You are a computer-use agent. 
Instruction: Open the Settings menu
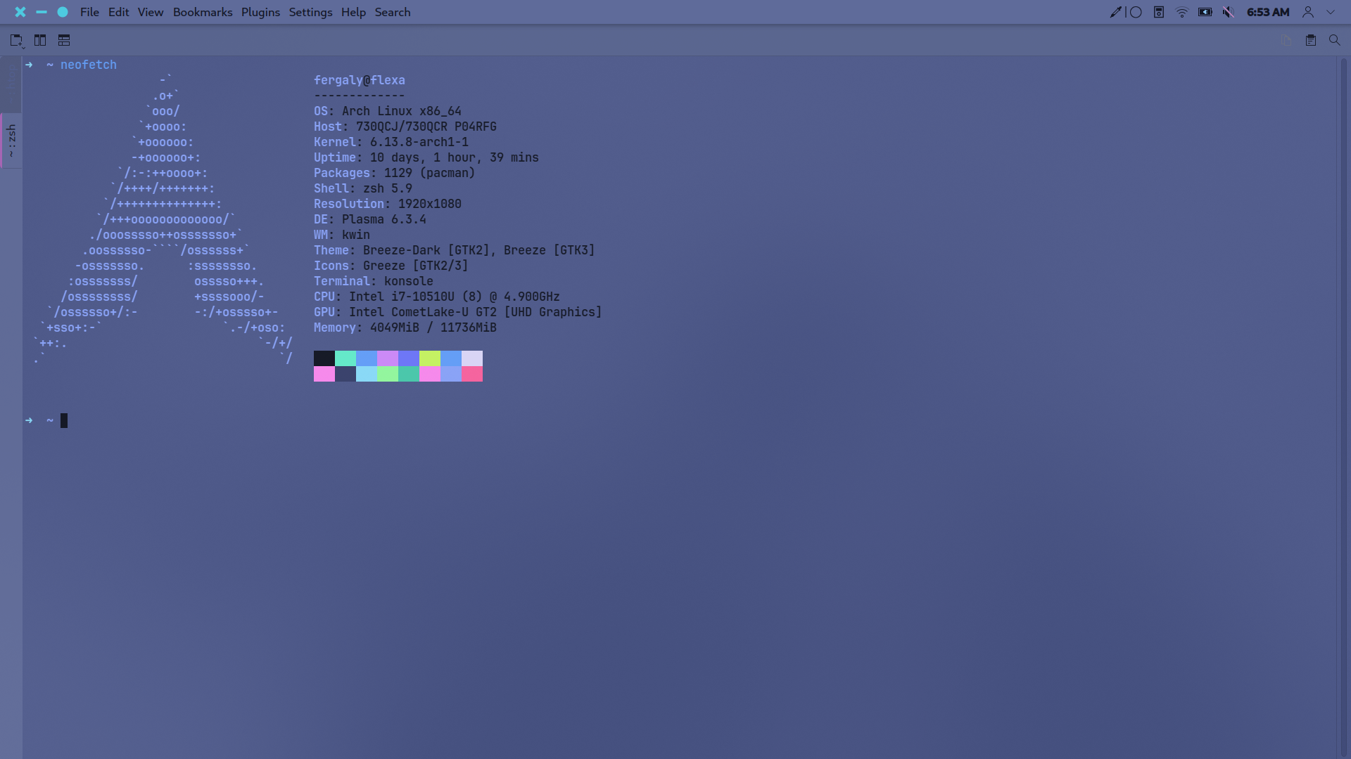[x=310, y=12]
